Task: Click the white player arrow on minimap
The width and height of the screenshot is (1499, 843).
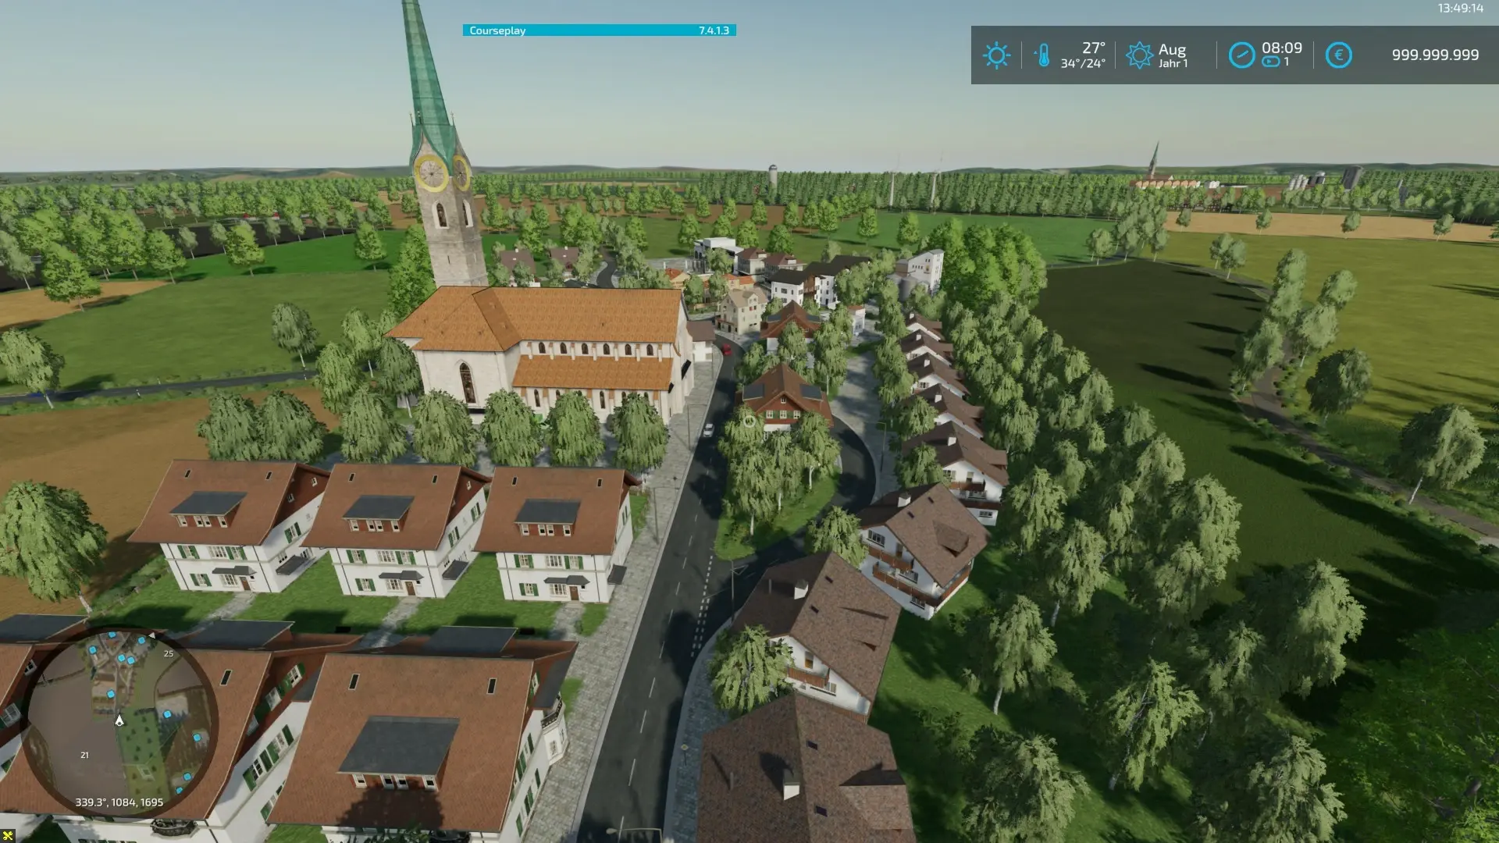Action: click(119, 720)
